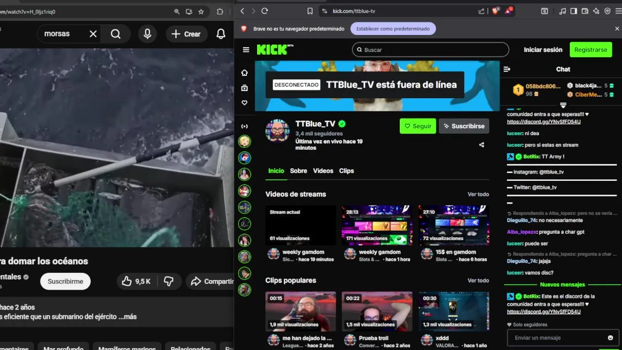Bookmark the page in Brave
This screenshot has height=350, width=622.
tap(310, 11)
